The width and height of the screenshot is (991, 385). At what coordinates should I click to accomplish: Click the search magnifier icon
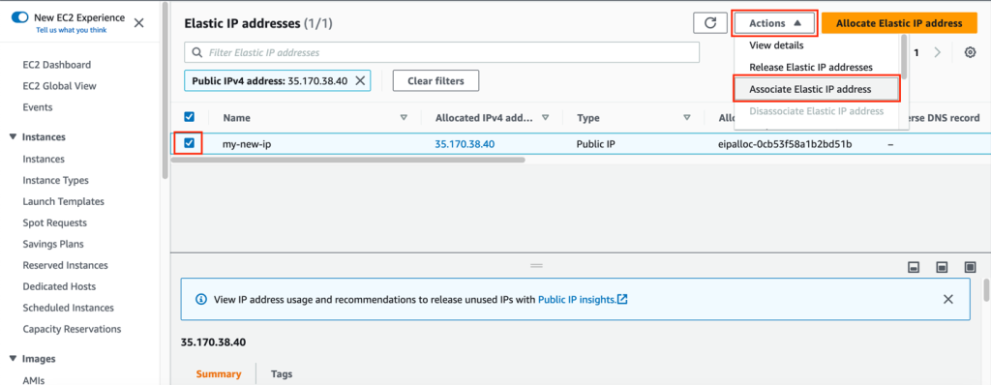pos(197,52)
